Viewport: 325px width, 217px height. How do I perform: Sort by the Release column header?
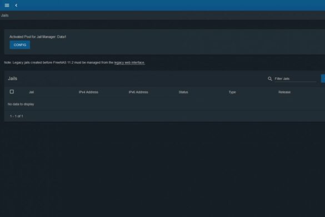tap(284, 92)
